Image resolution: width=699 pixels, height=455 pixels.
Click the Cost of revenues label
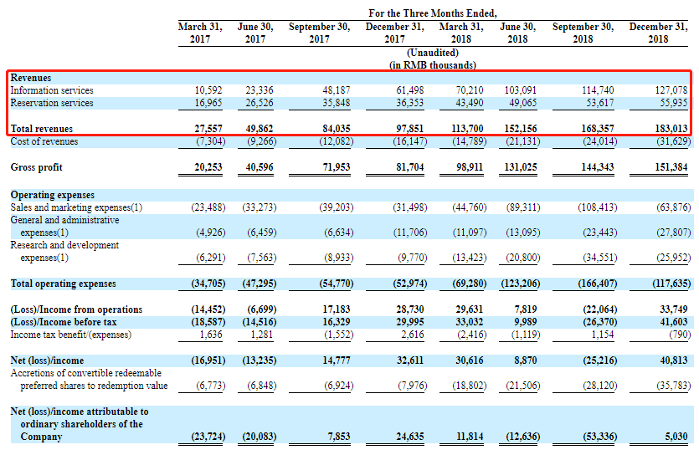coord(44,141)
